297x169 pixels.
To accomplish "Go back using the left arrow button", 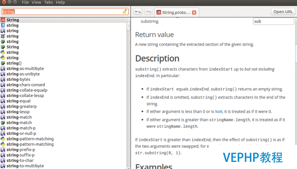I will [x=138, y=12].
